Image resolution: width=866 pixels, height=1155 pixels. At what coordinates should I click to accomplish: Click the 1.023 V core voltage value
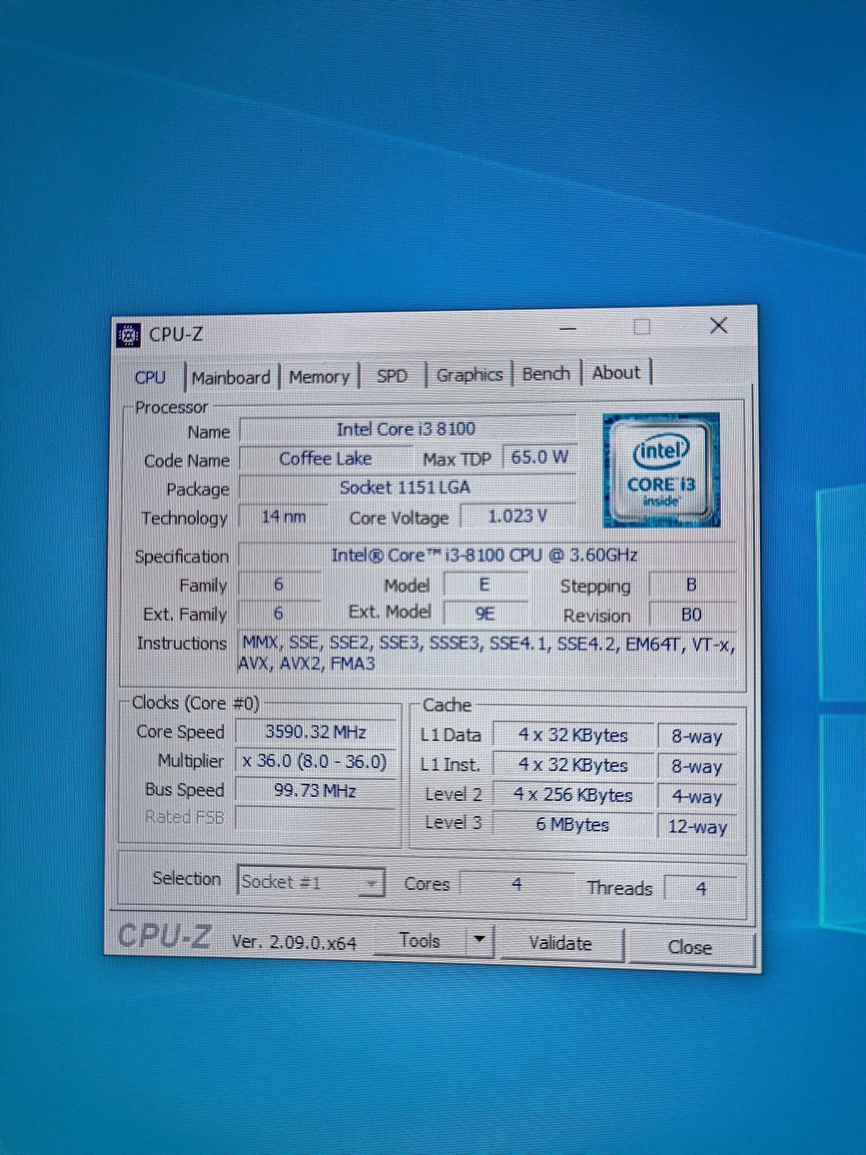pos(518,516)
